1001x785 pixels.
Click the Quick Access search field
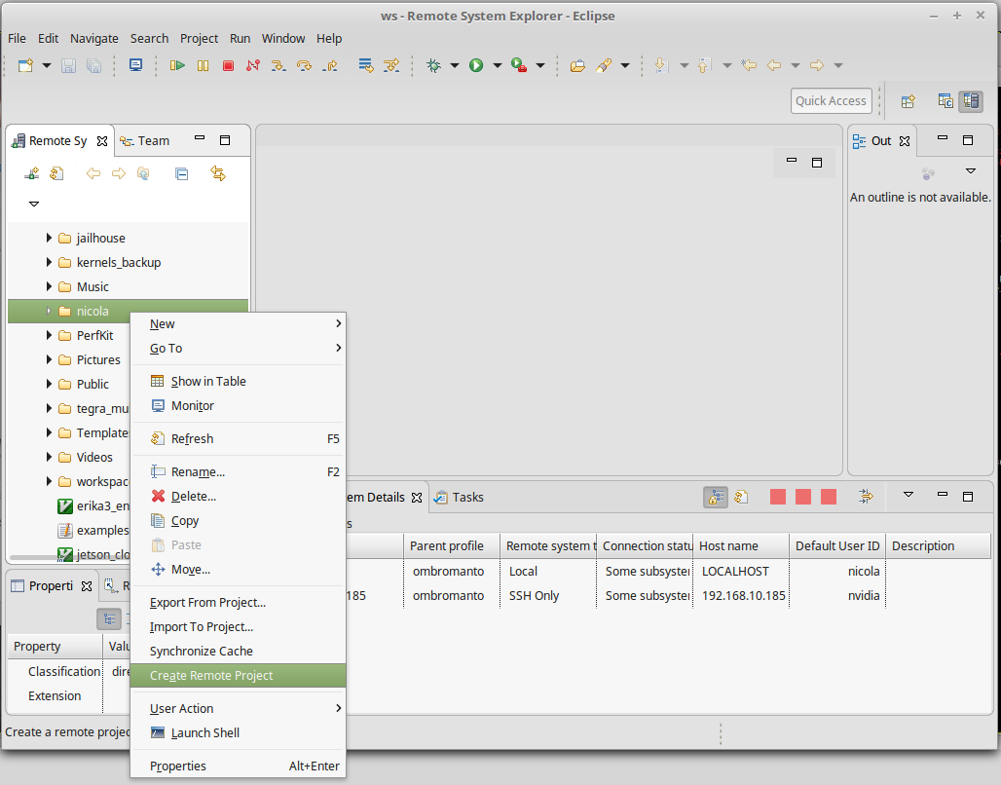coord(832,101)
